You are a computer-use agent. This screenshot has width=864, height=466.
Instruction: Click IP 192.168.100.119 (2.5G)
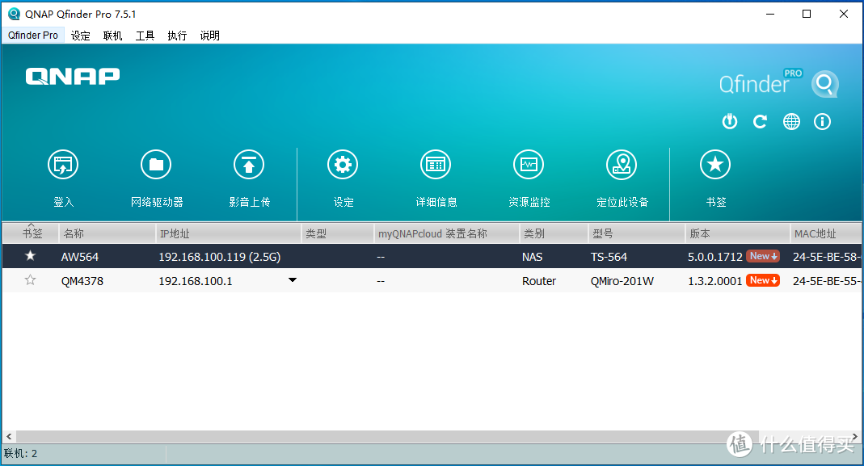[x=219, y=257]
